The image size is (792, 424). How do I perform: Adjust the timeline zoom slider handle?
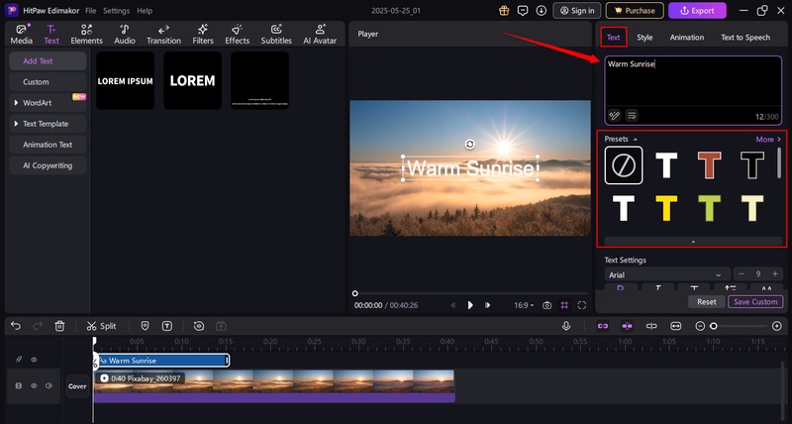coord(714,326)
